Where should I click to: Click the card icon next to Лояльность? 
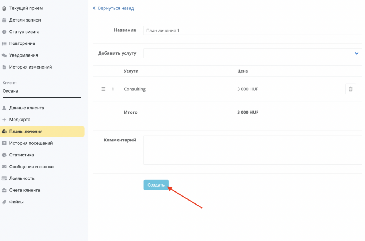coord(4,178)
